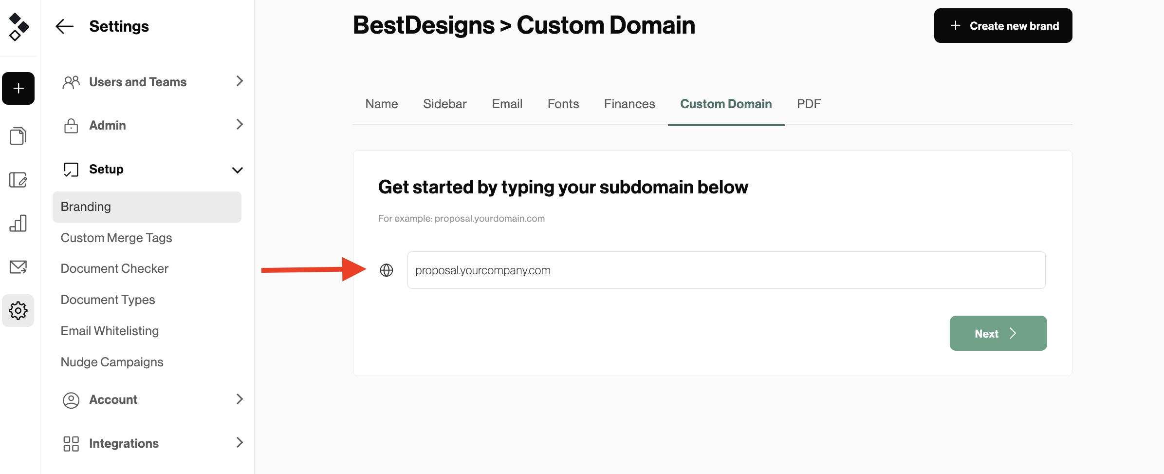Click the back arrow next to Settings

pos(64,26)
